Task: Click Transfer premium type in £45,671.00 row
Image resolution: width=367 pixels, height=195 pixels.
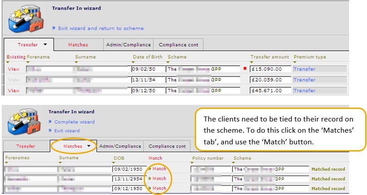Action: (320, 91)
